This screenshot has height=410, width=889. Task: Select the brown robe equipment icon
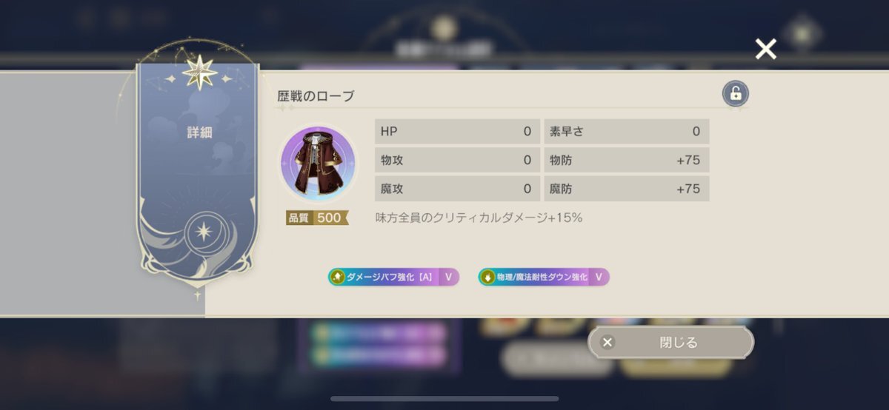pos(318,164)
